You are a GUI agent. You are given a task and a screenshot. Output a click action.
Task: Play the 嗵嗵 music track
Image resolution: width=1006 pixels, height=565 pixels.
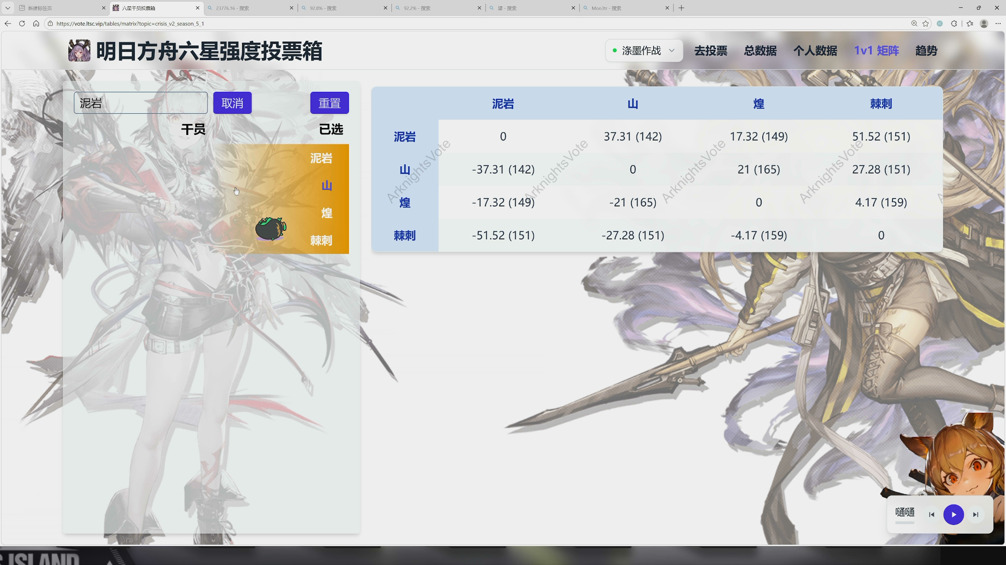[x=954, y=515]
